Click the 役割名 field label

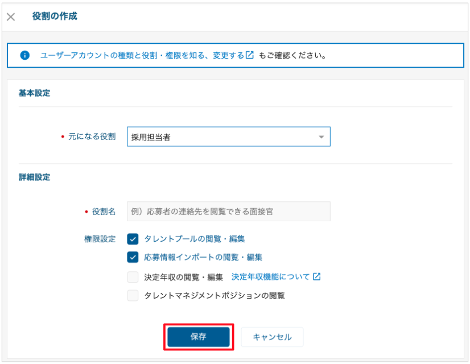[104, 212]
